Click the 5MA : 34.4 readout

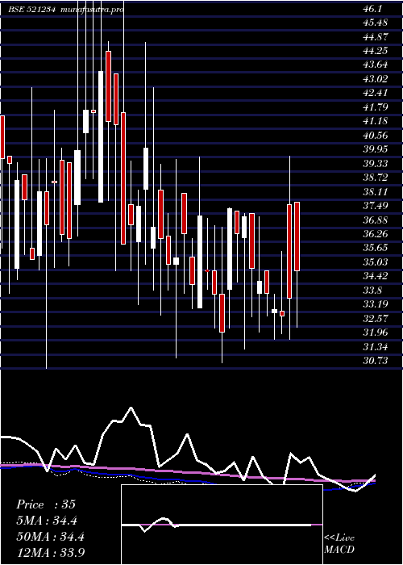47,521
